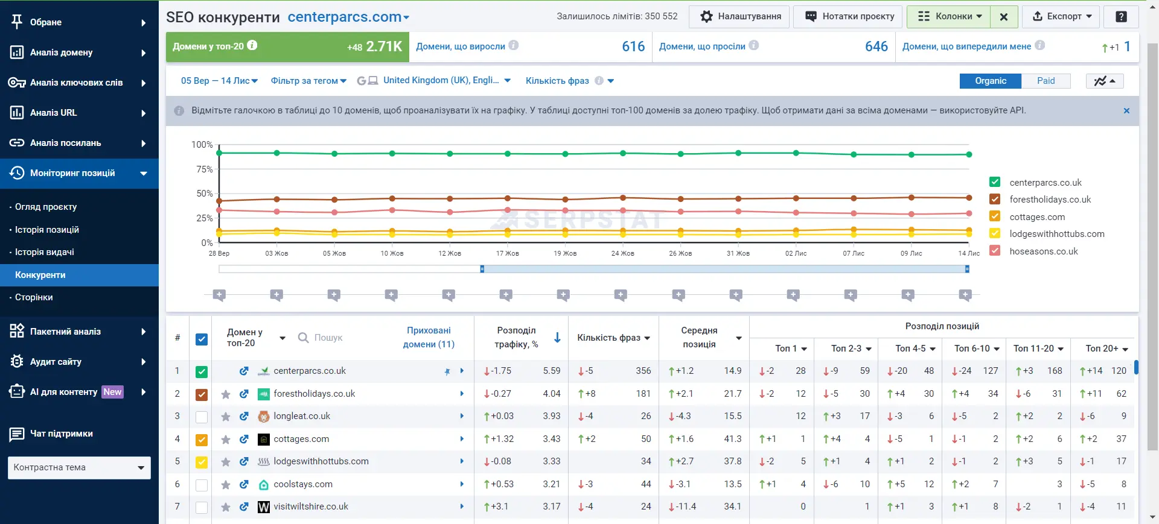Close the blue info banner
The width and height of the screenshot is (1159, 524).
click(1126, 111)
